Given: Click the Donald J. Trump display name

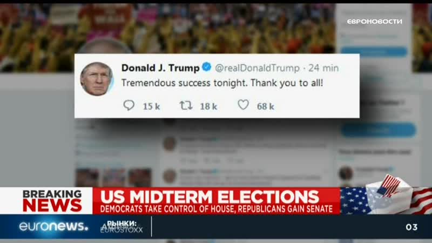Looking at the screenshot, I should 160,68.
